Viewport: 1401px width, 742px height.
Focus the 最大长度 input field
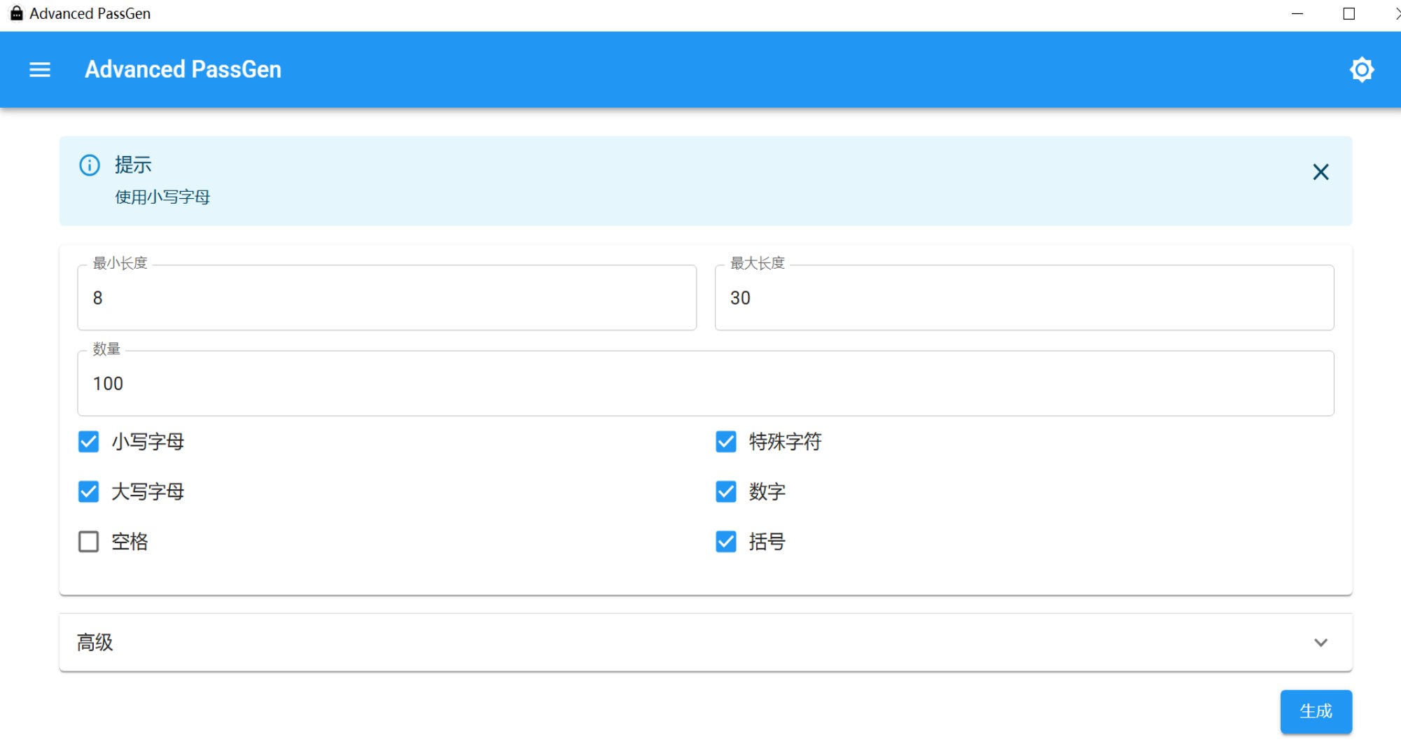click(x=1024, y=297)
